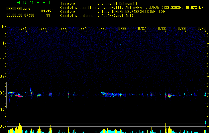Click the 1.1 kHz axis label
209x133 pixels.
tap(3, 43)
